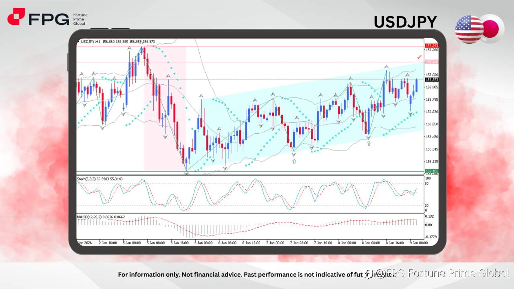Select the black 156.973 current price tag
The width and height of the screenshot is (514, 289).
click(431, 79)
